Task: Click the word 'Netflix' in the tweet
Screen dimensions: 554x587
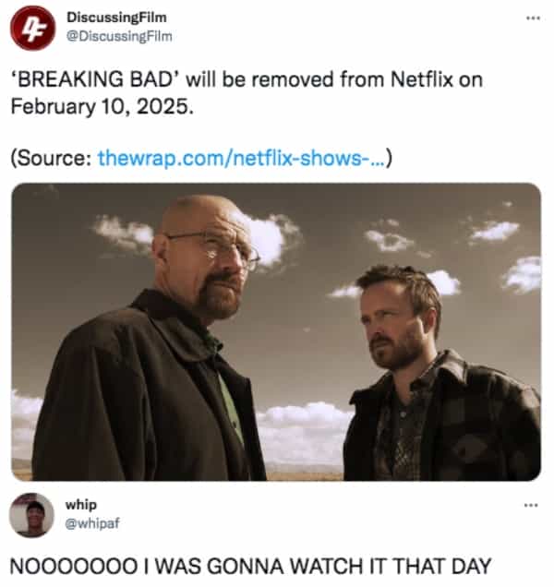Action: (421, 79)
